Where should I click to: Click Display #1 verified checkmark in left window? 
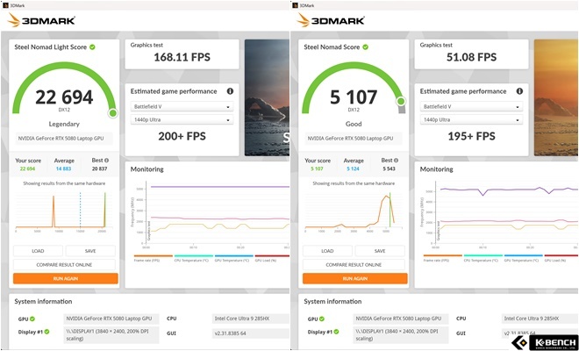(x=46, y=332)
